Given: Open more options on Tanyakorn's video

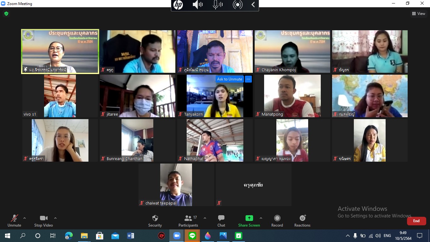Looking at the screenshot, I should 248,79.
